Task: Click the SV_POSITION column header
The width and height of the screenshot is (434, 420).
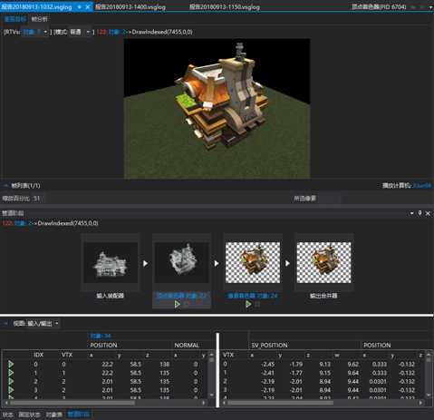Action: pos(269,345)
